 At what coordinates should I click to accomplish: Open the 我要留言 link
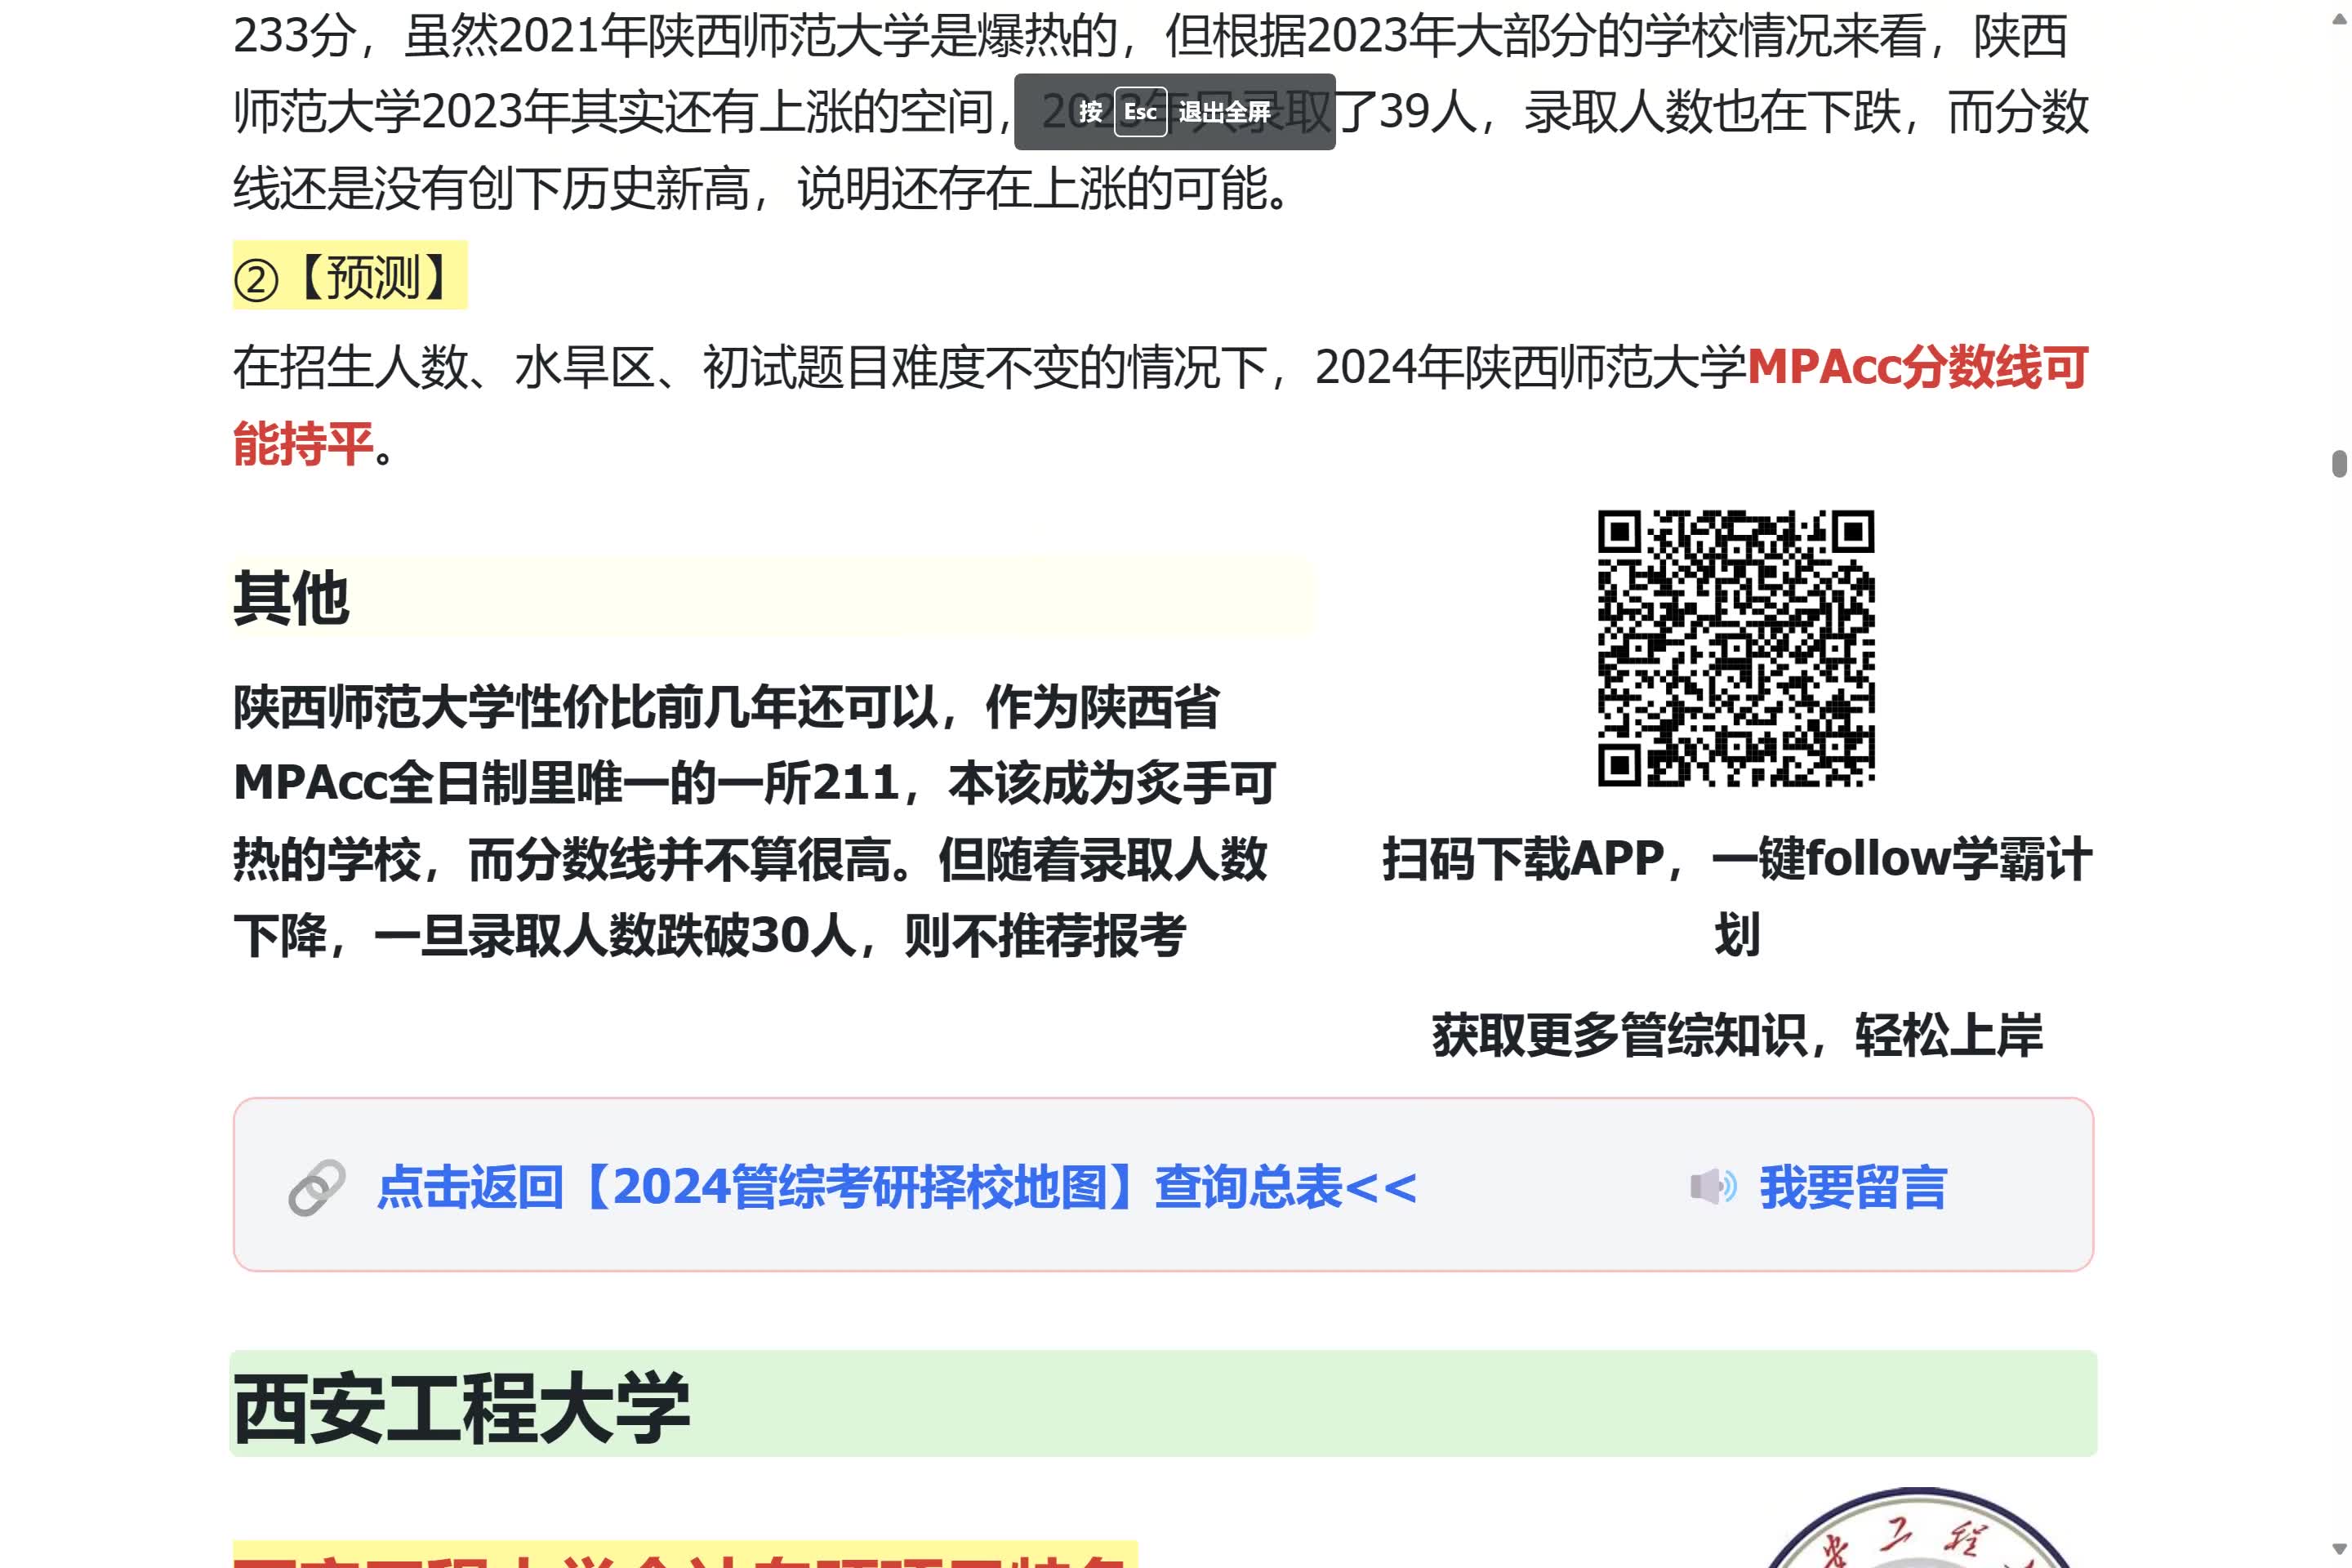1853,1188
